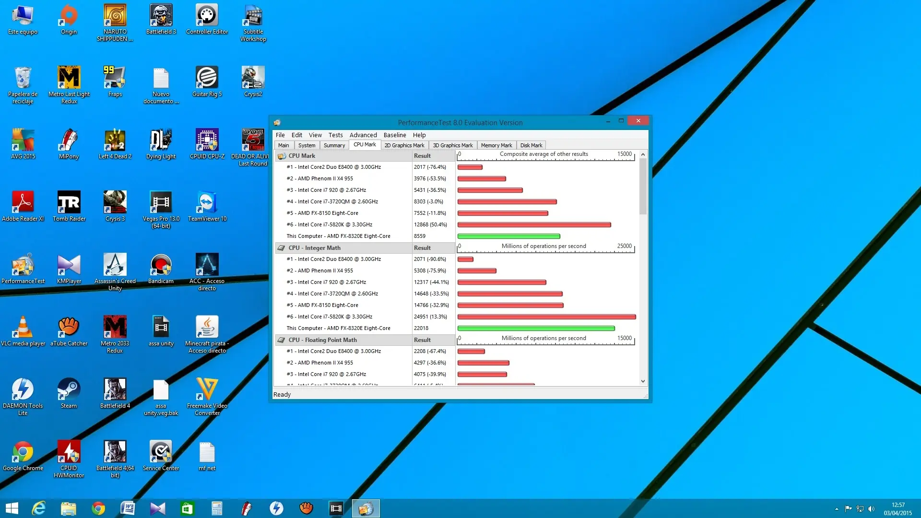Open the Papelera de reciclaje icon
Viewport: 921px width, 518px height.
23,85
